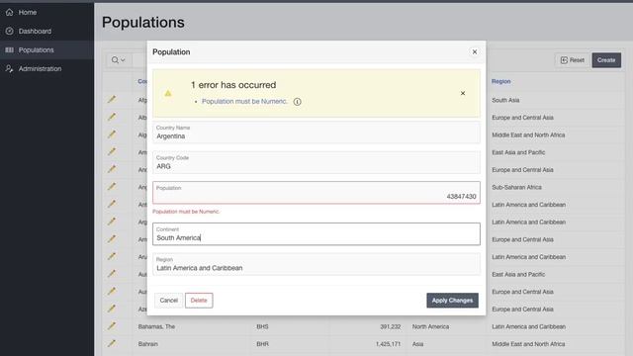633x356 pixels.
Task: Edit the row with Middle East and North Africa, third row
Action: point(112,134)
